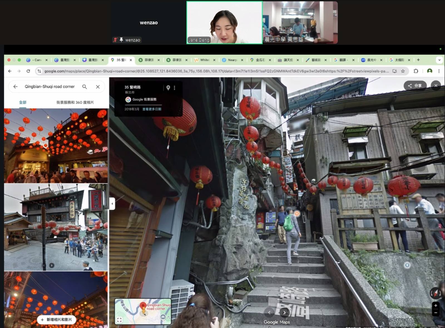Click 查看更多日期 link

[152, 109]
